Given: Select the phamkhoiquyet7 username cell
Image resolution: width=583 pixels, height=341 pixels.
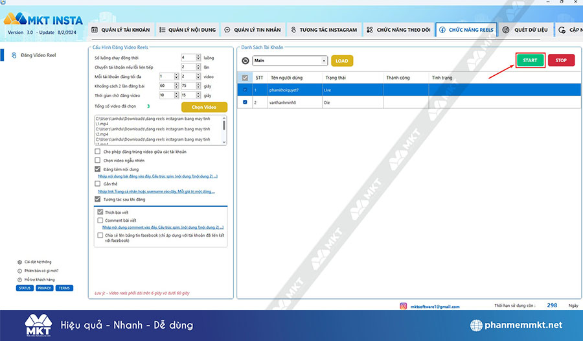Looking at the screenshot, I should [295, 90].
